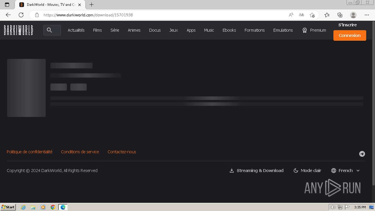Image resolution: width=375 pixels, height=211 pixels.
Task: Open the Action Center flag icon
Action: [x=347, y=207]
